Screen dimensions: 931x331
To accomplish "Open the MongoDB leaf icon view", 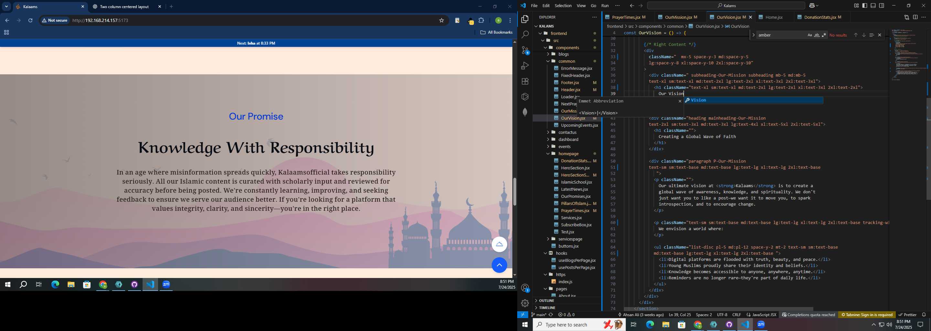I will [x=525, y=112].
